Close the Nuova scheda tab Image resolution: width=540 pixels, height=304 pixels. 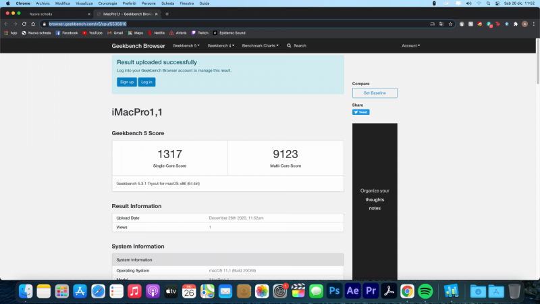[89, 14]
